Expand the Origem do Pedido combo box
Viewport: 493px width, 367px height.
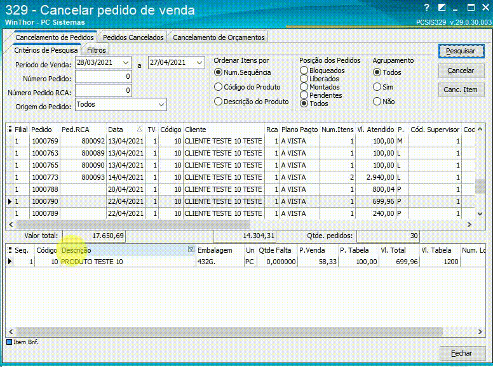pyautogui.click(x=161, y=104)
